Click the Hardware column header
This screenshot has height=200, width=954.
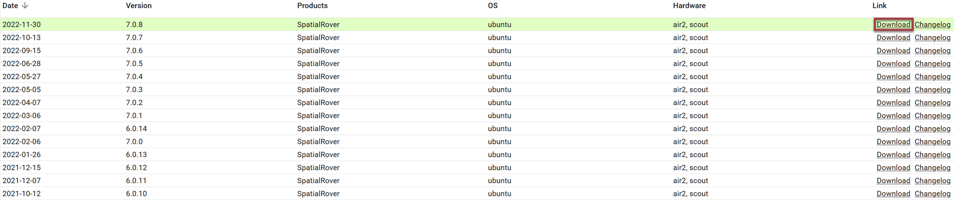(689, 6)
